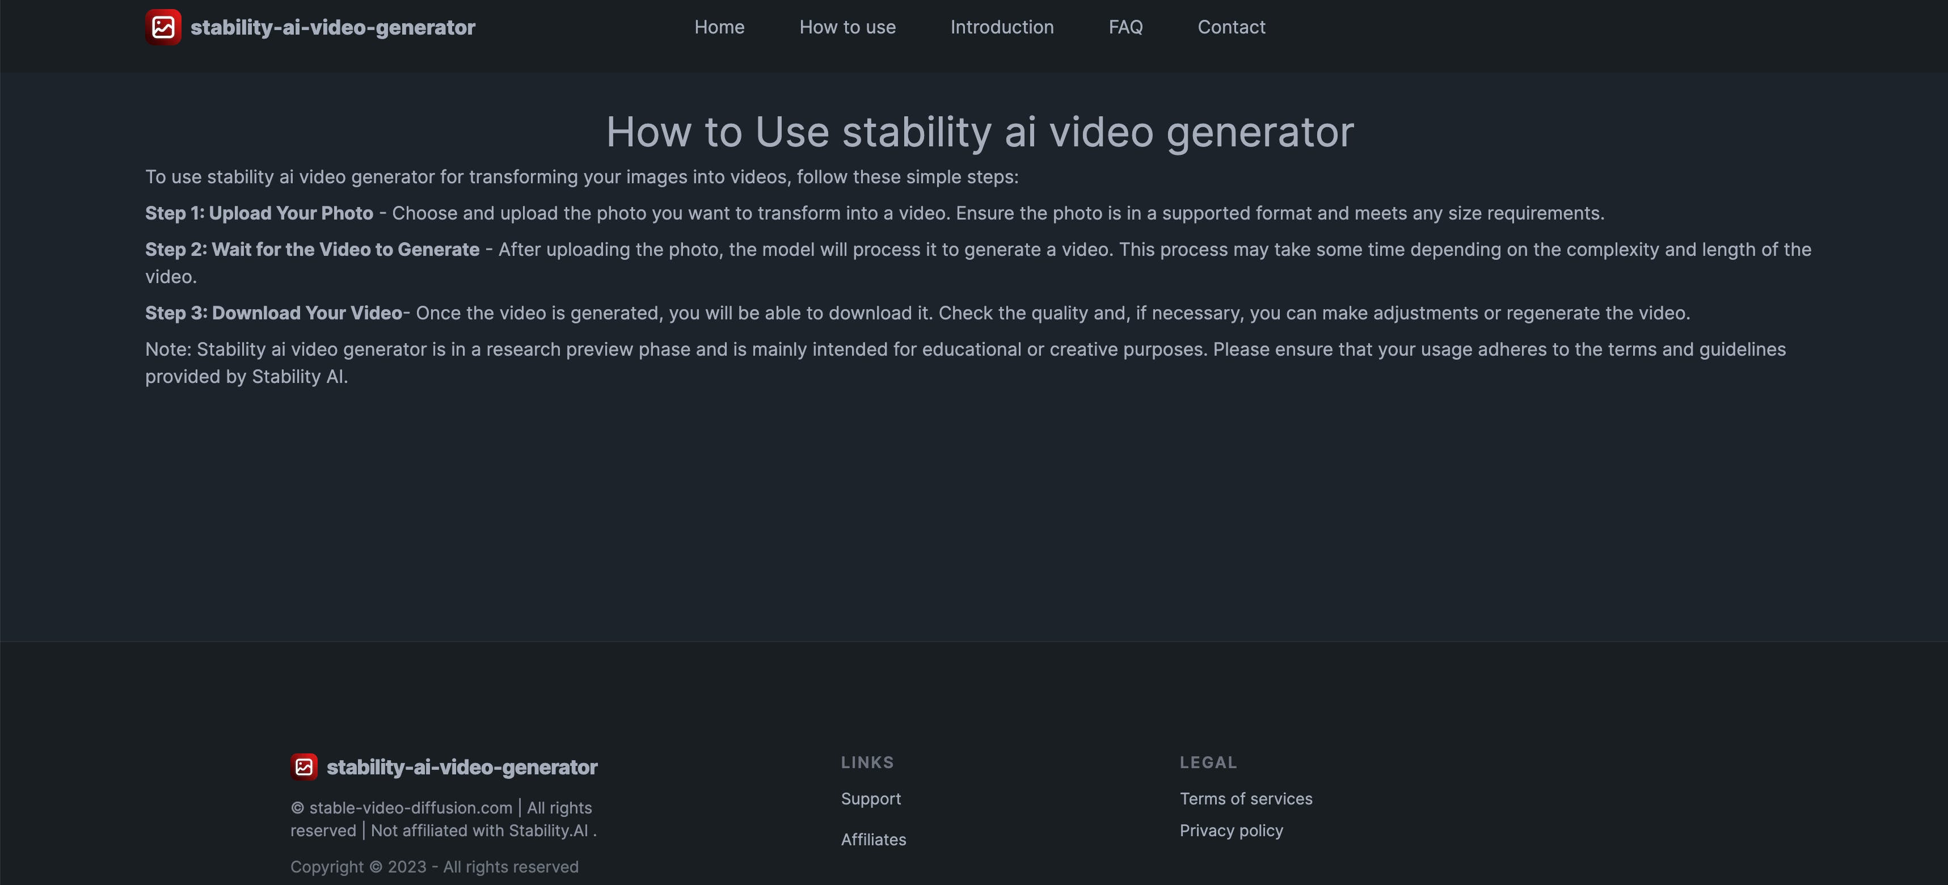The height and width of the screenshot is (885, 1948).
Task: Click the Contact navigation link
Action: click(1231, 27)
